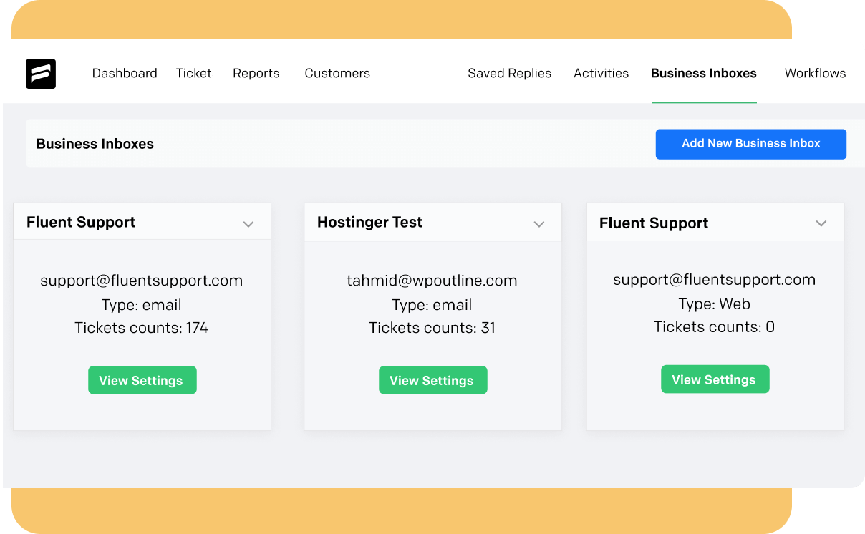The image size is (865, 534).
Task: View Settings for the Web type inbox
Action: coord(715,379)
